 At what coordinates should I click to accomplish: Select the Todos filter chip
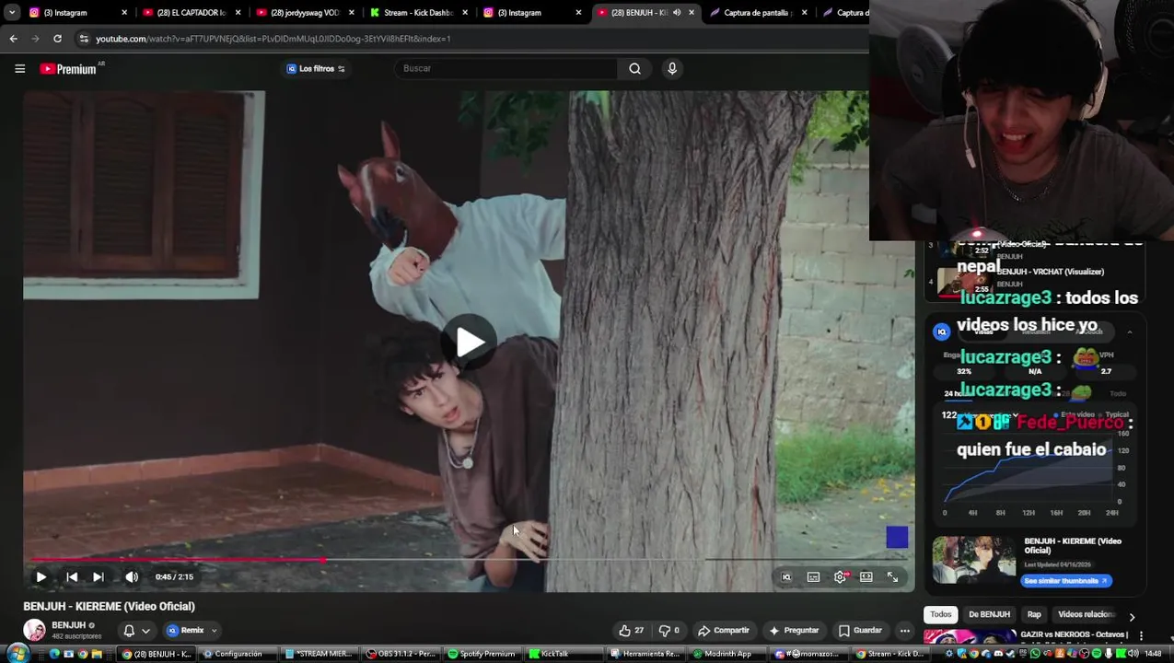tap(940, 614)
